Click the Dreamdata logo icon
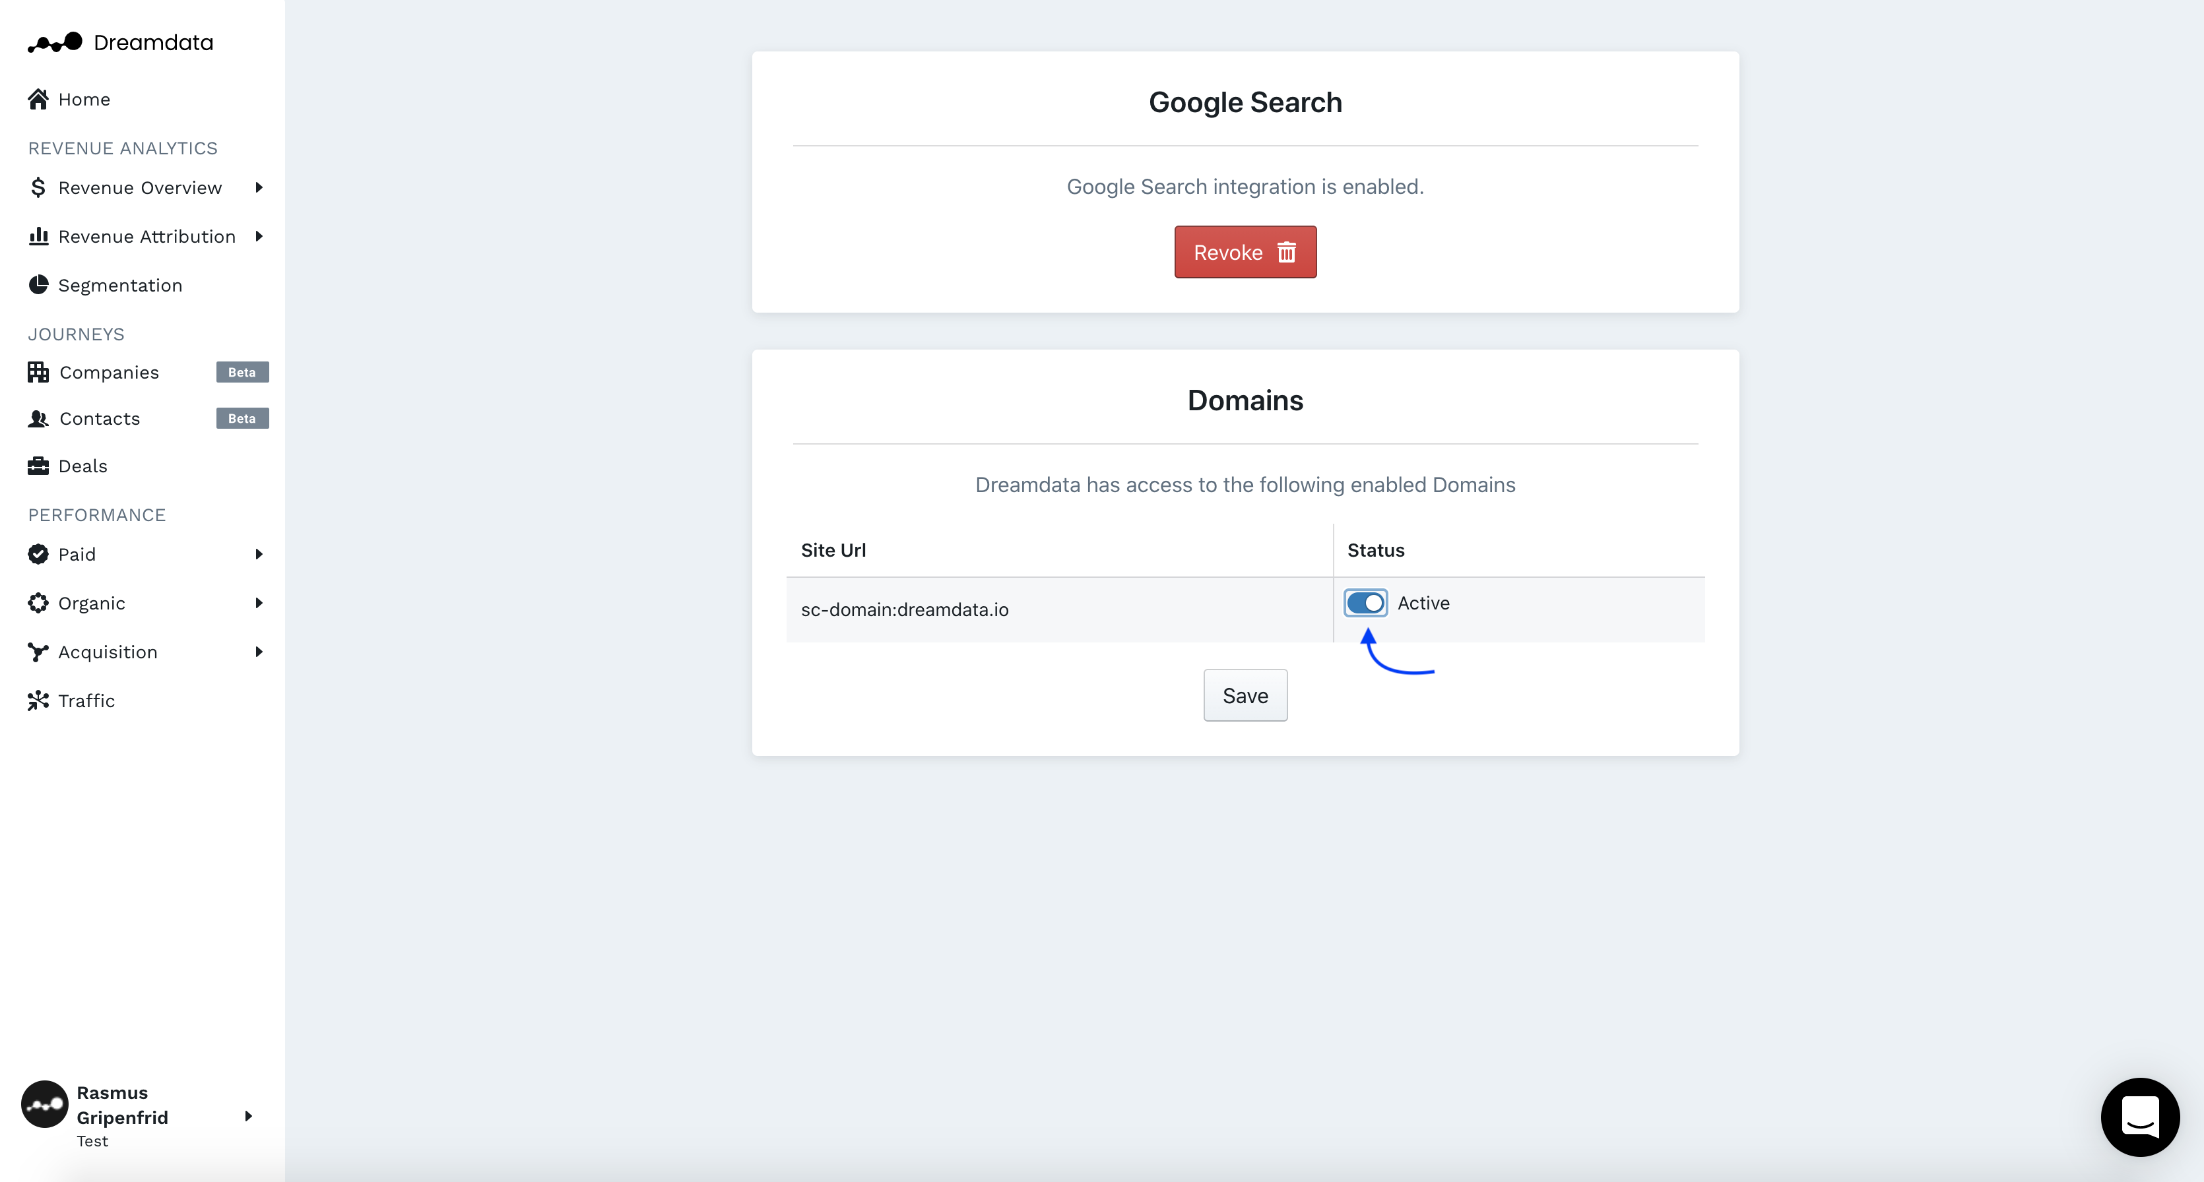Image resolution: width=2204 pixels, height=1182 pixels. [x=55, y=42]
